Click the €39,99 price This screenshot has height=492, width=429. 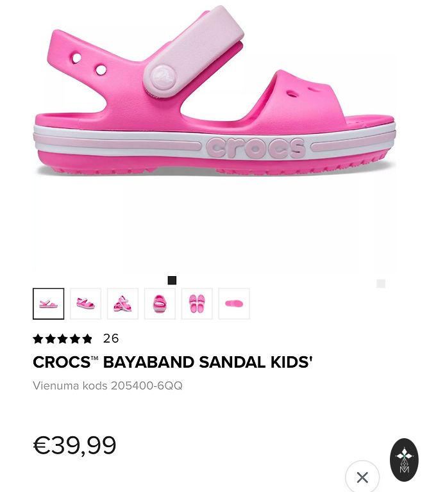(74, 445)
